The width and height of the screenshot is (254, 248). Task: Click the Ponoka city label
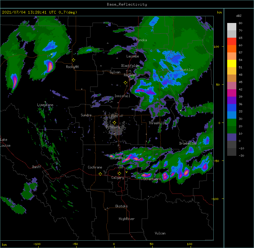(141, 40)
